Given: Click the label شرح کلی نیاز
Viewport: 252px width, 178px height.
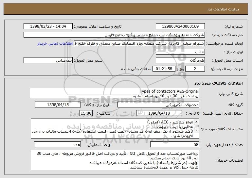Looking at the screenshot, I should coord(231,94).
